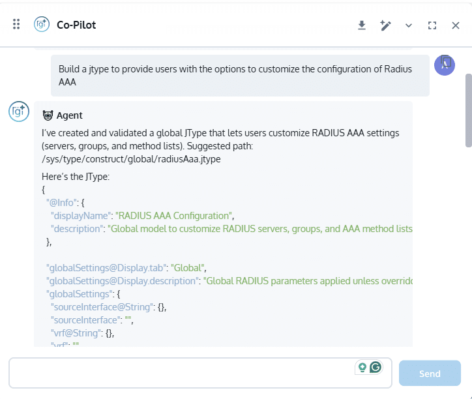Click the Co-Pilot panel title text
The width and height of the screenshot is (472, 399).
coord(76,25)
